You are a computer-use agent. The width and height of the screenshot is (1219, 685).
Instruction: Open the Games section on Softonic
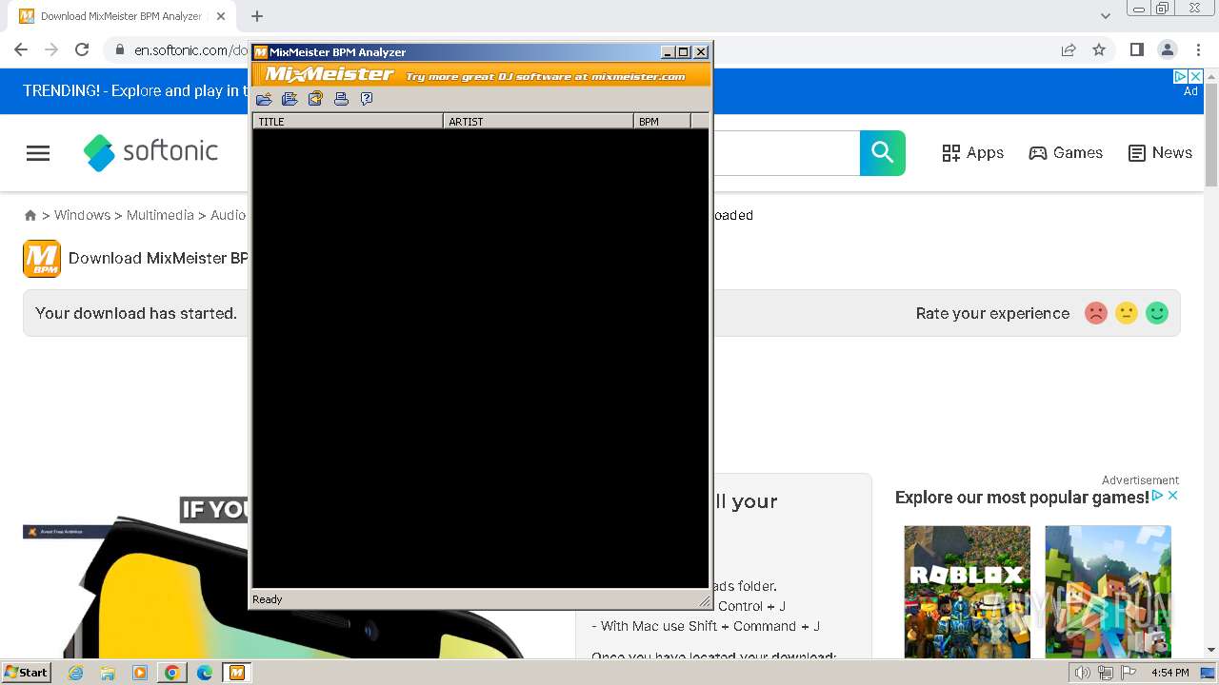(x=1066, y=153)
